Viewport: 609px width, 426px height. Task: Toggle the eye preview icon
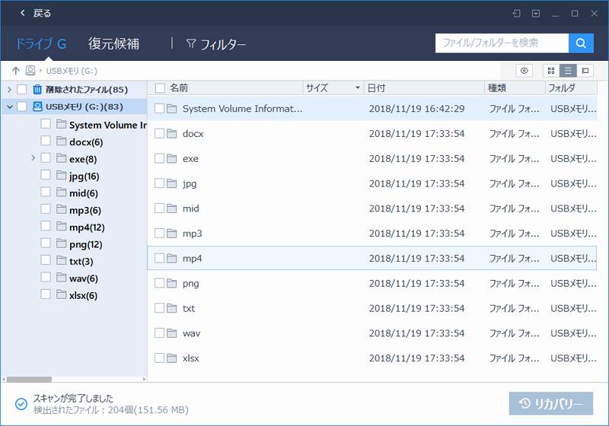pyautogui.click(x=524, y=71)
